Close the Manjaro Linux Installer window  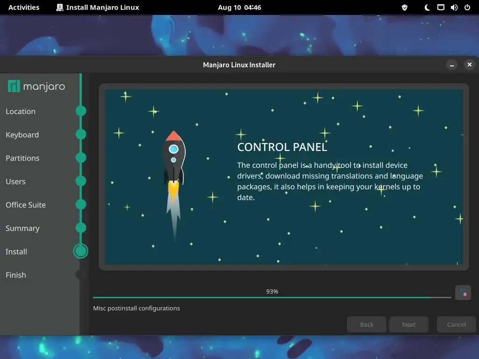coord(470,65)
